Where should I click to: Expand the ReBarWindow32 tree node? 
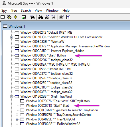click(x=17, y=124)
